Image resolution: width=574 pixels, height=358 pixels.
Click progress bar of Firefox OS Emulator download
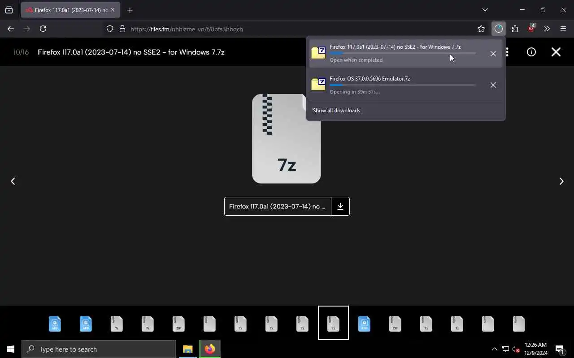point(403,85)
